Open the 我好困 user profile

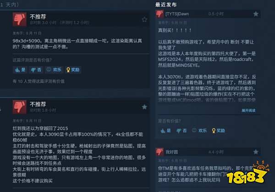pos(172,152)
